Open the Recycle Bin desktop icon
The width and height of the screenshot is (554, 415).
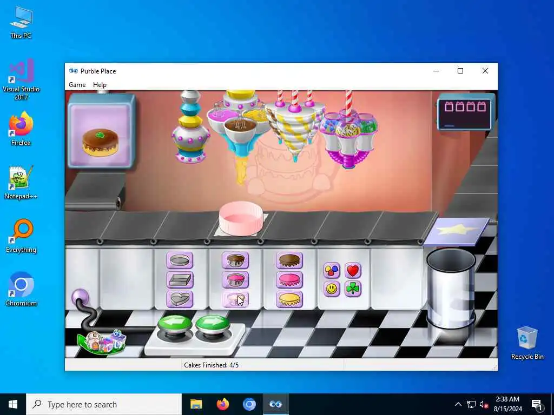527,343
